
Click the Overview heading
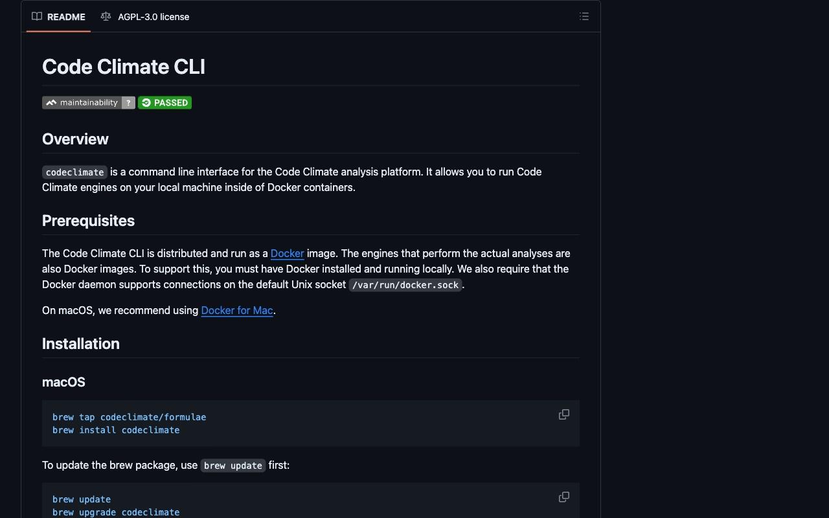pyautogui.click(x=75, y=139)
